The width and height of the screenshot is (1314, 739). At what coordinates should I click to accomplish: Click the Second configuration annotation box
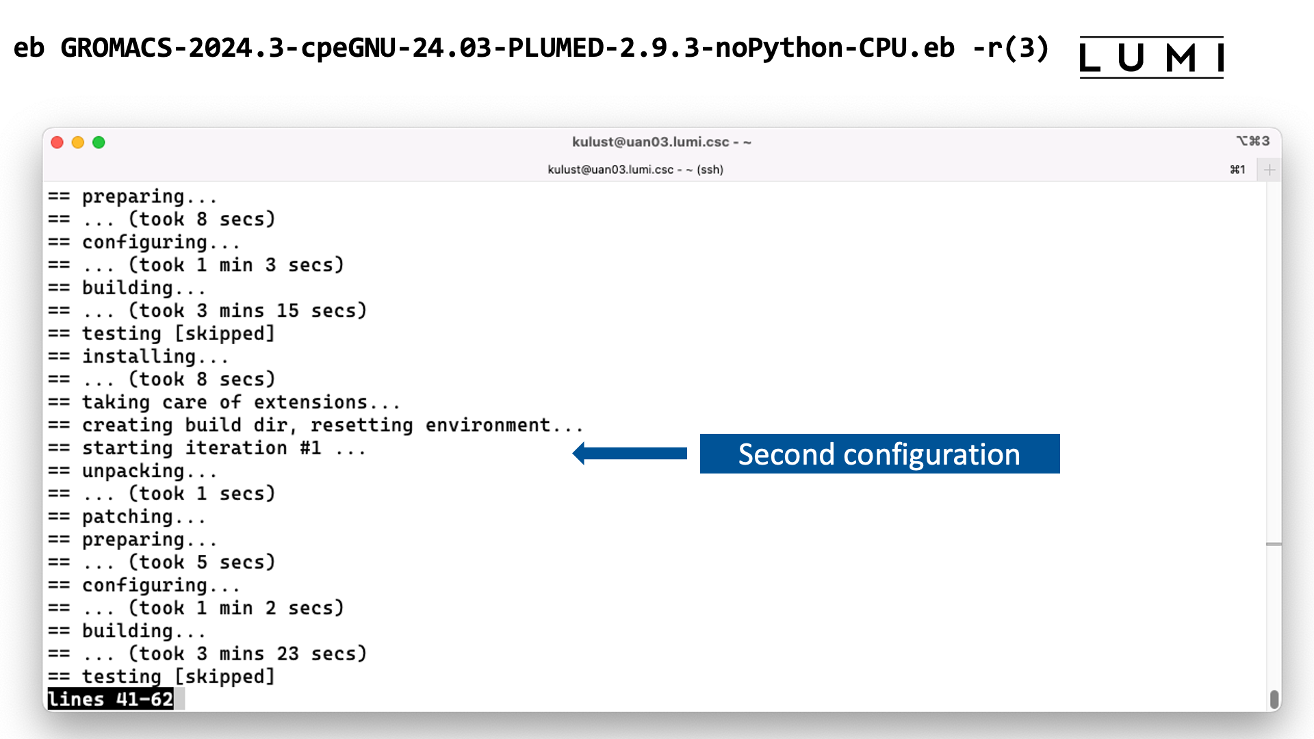[x=880, y=453]
